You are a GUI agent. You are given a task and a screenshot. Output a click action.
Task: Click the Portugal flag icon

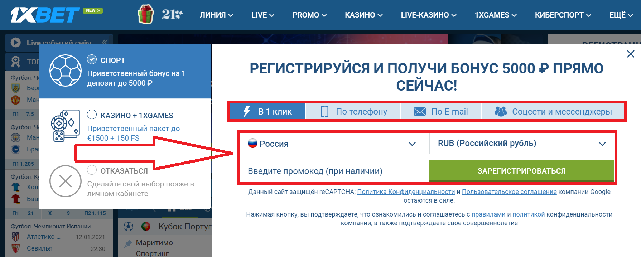pos(146,226)
